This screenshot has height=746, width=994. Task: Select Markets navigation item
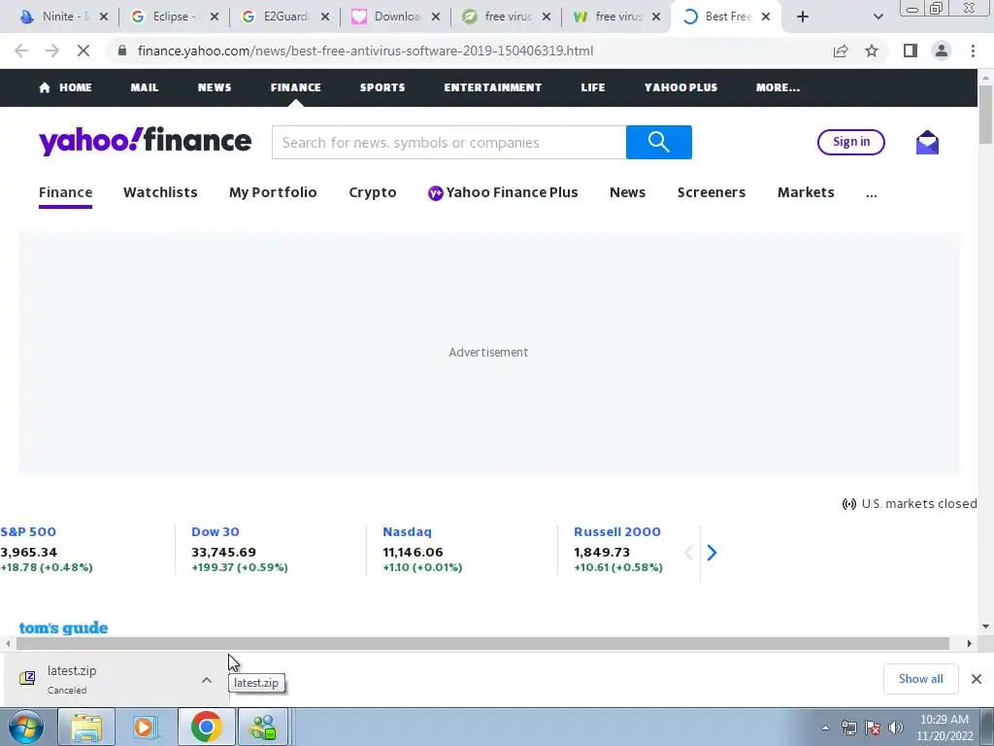(806, 192)
